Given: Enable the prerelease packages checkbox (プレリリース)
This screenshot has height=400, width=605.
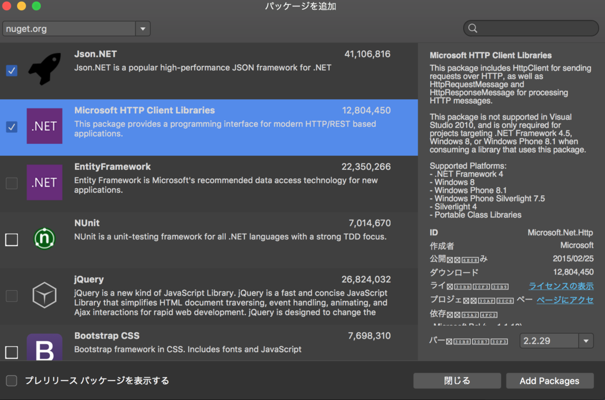Looking at the screenshot, I should (x=12, y=381).
